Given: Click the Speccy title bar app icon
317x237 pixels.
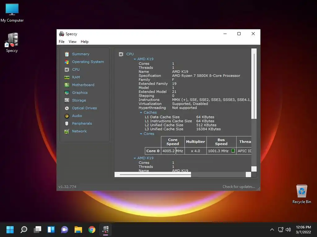Looking at the screenshot, I should [x=62, y=34].
